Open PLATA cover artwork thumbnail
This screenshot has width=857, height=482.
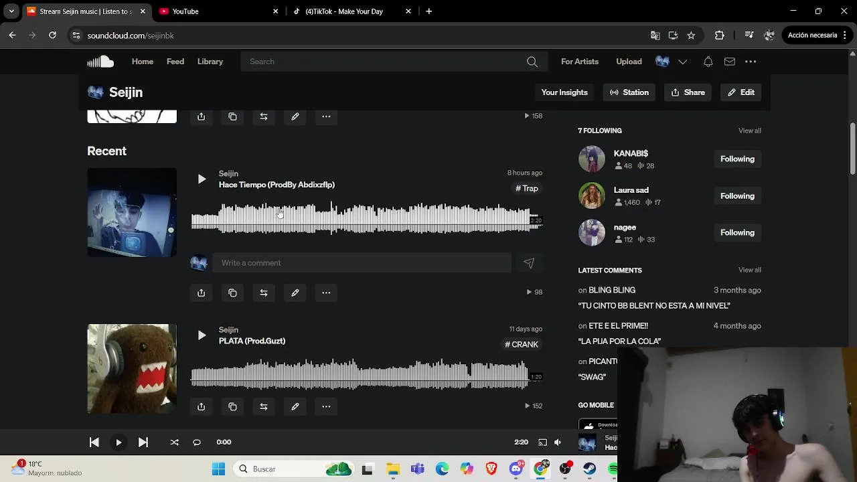point(132,369)
